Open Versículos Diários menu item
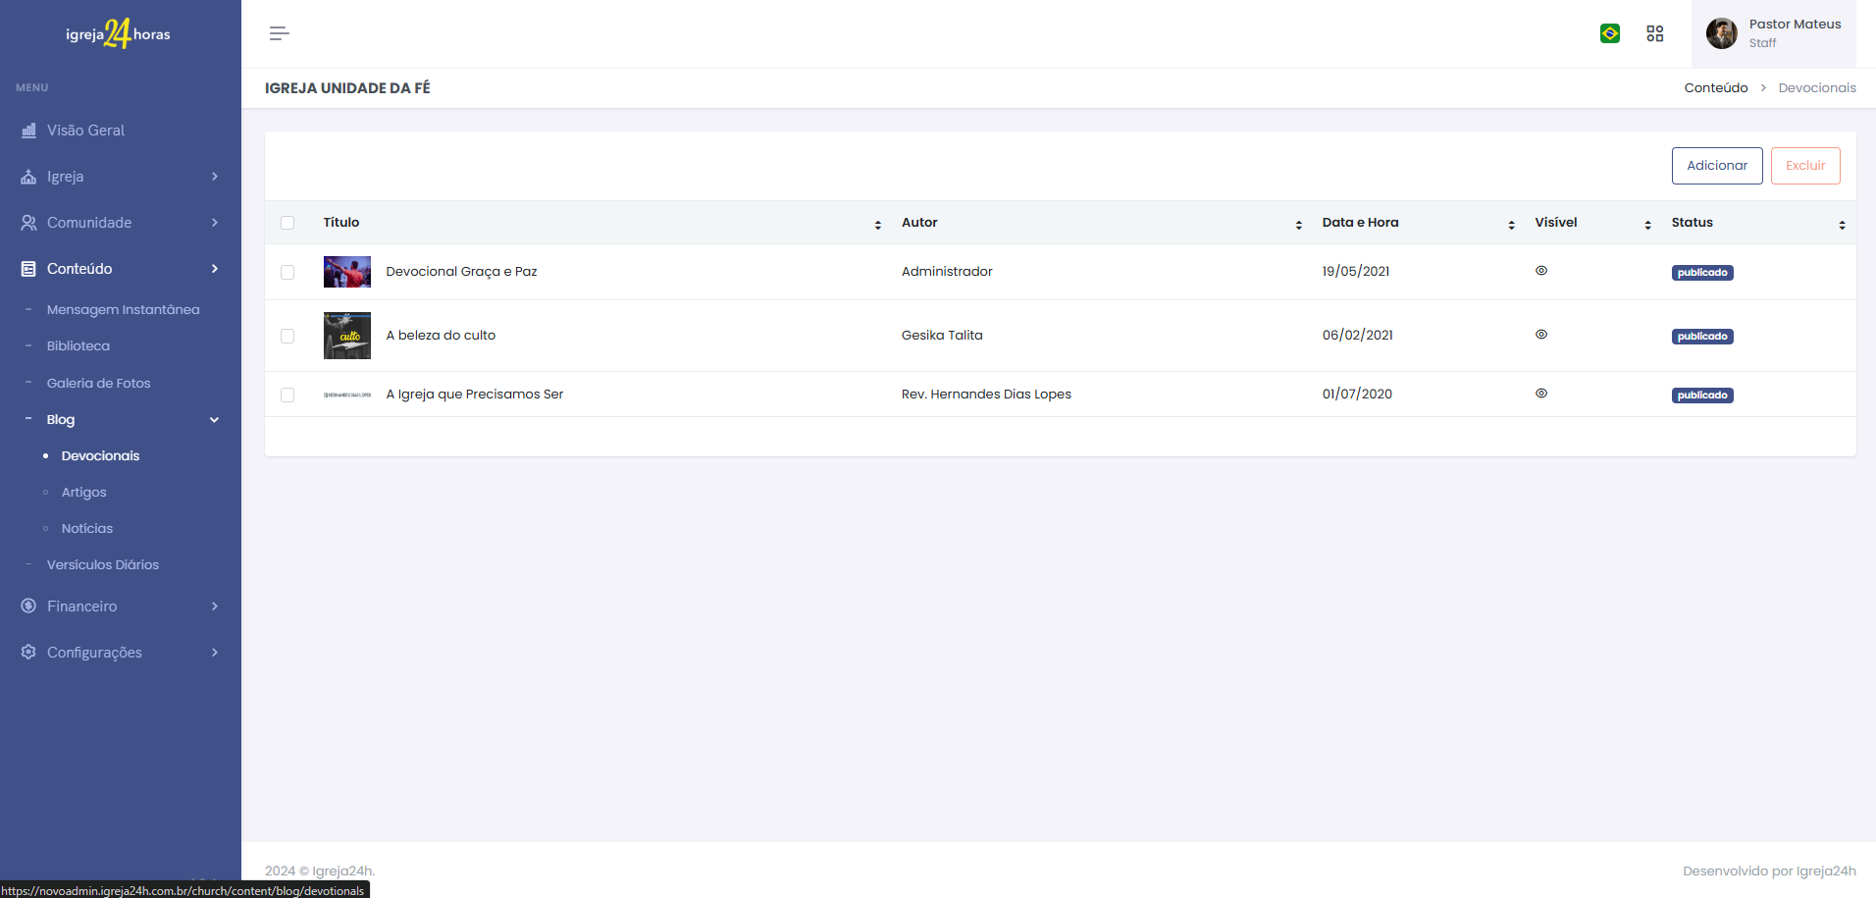The image size is (1876, 898). point(103,565)
